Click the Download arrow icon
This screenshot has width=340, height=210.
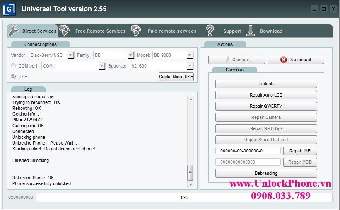pyautogui.click(x=251, y=31)
